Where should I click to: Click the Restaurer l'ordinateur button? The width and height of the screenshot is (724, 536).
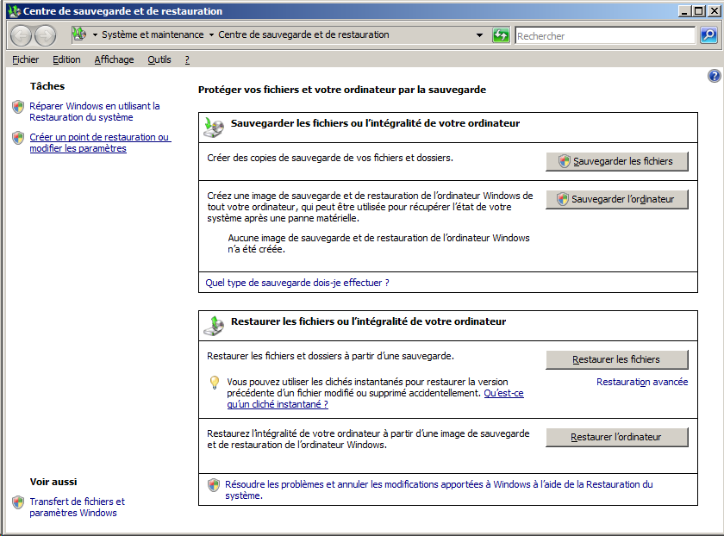617,437
